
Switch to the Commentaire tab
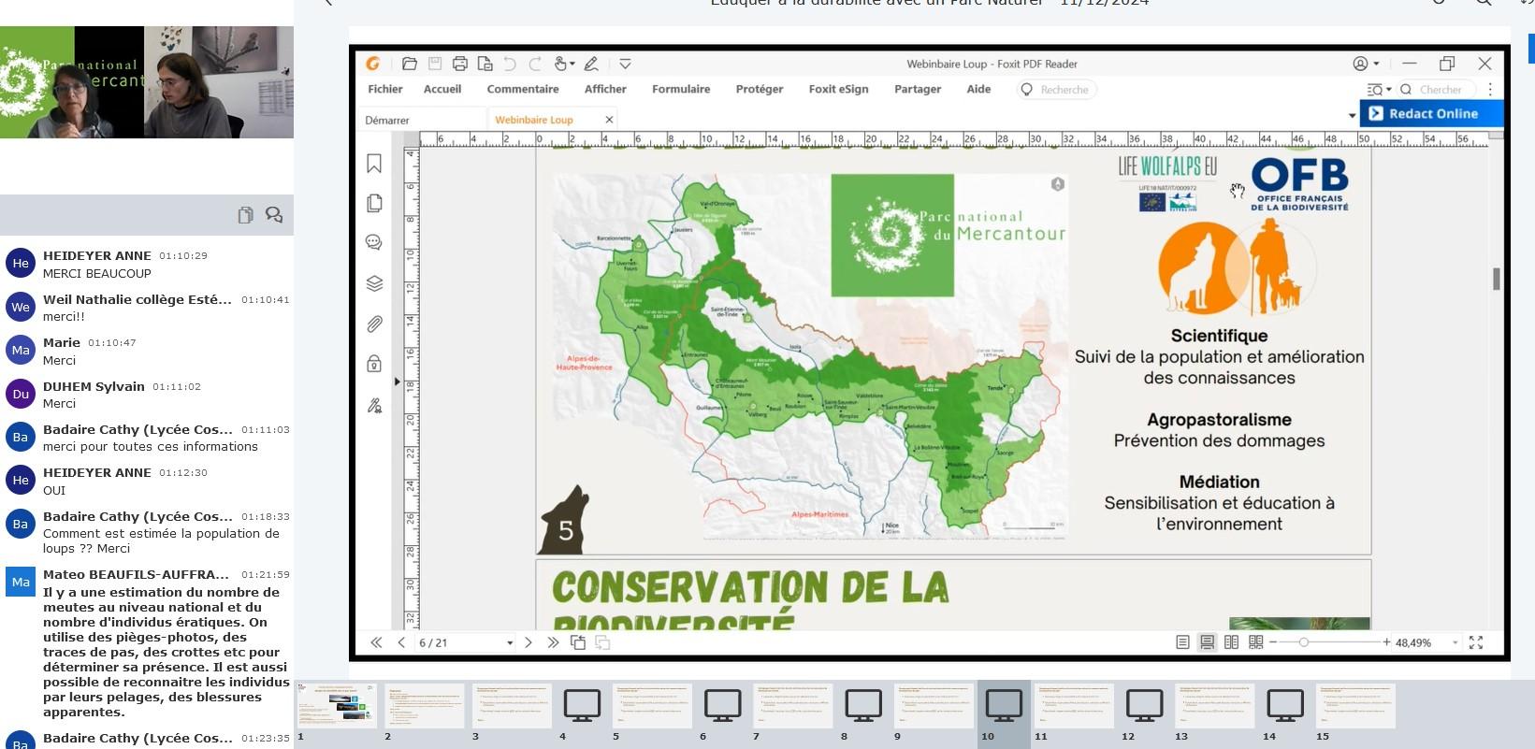coord(523,89)
